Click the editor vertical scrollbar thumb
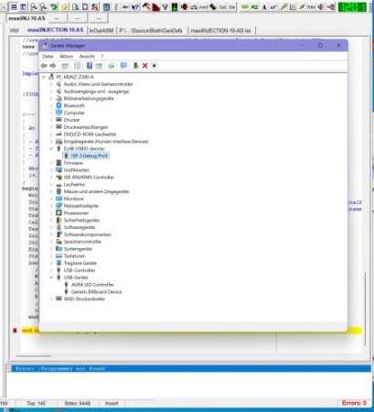This screenshot has width=374, height=412. pos(365,309)
